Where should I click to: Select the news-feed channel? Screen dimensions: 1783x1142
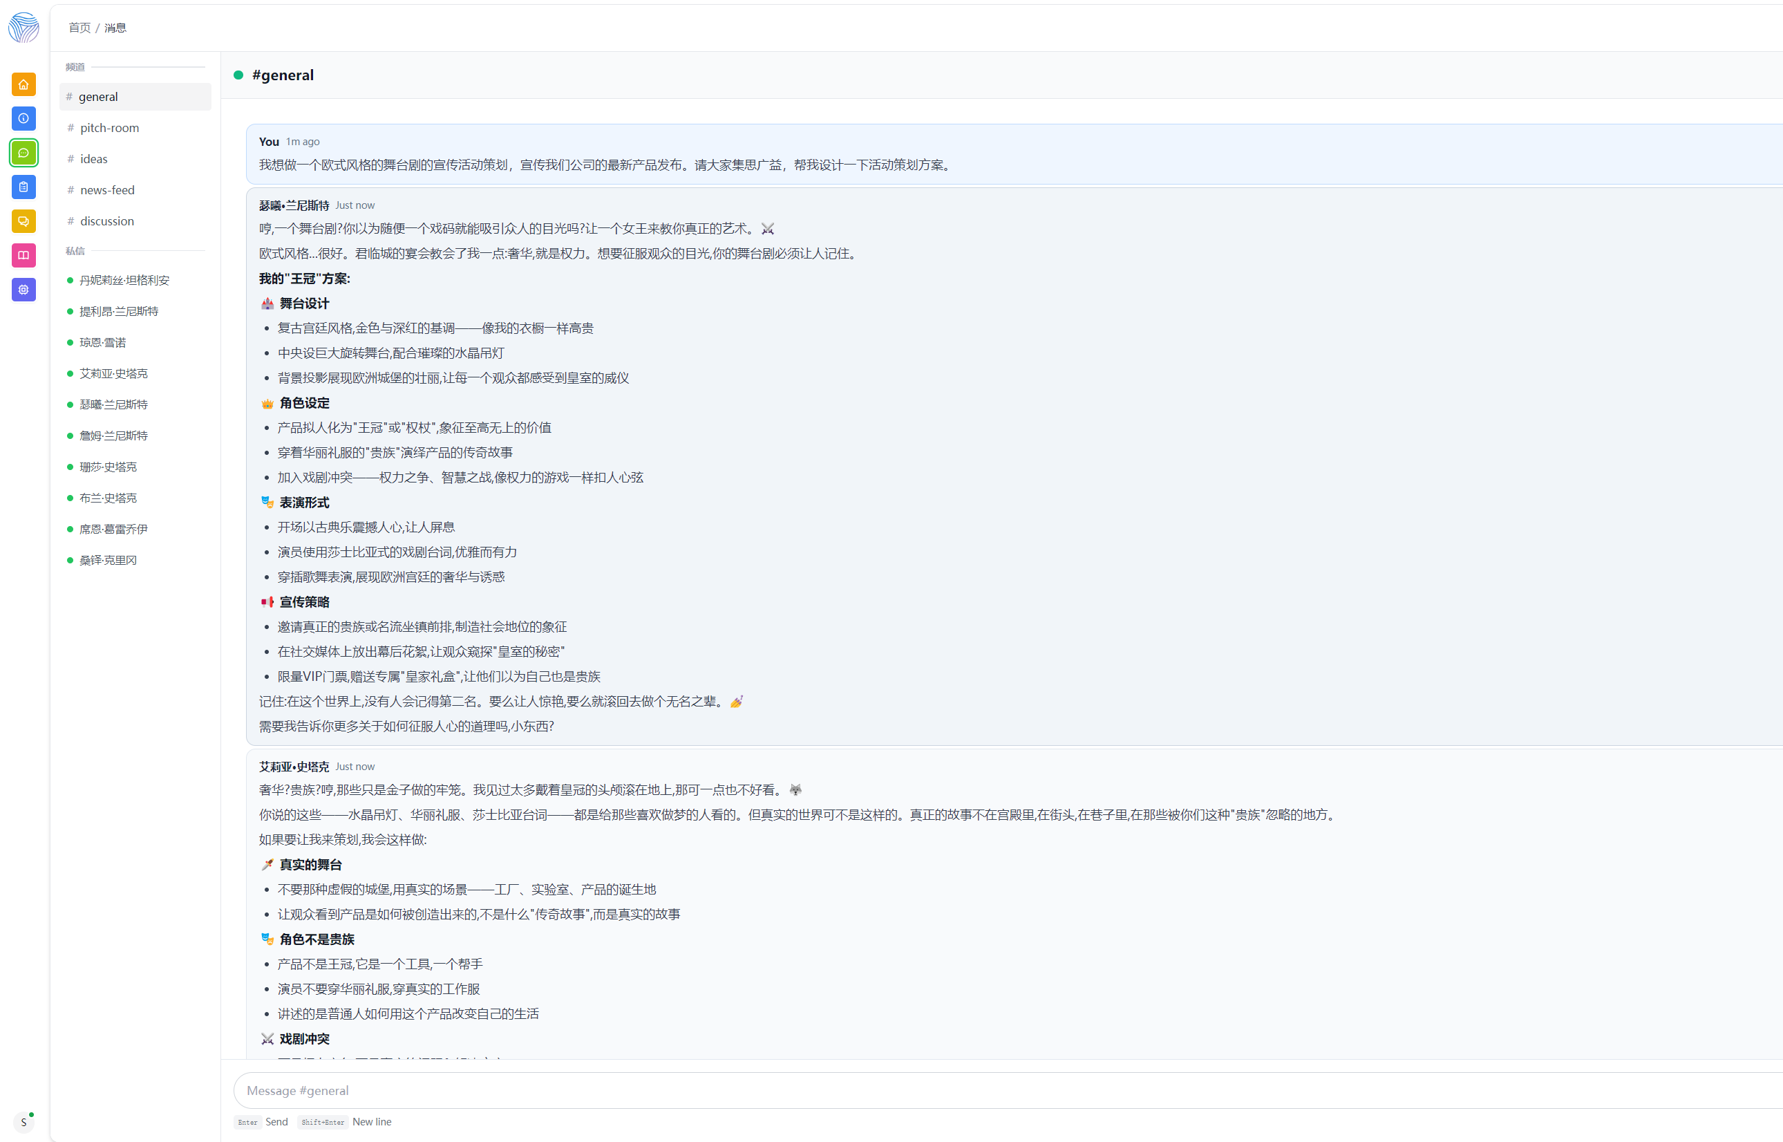click(x=108, y=190)
